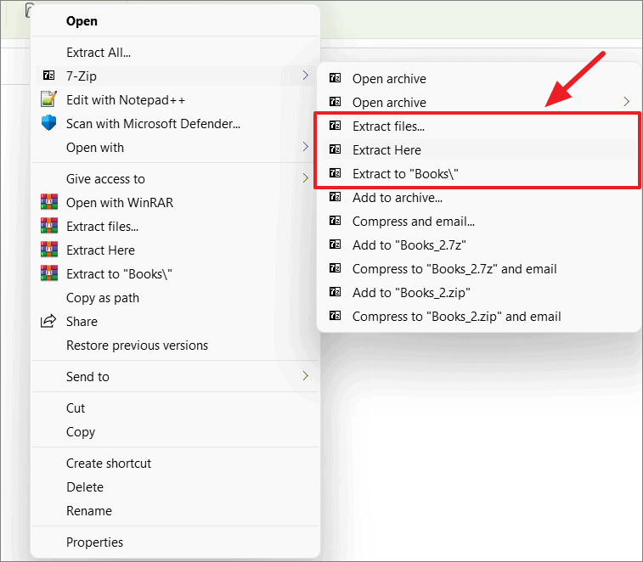Select Add to "Books_2.7z"

point(479,244)
